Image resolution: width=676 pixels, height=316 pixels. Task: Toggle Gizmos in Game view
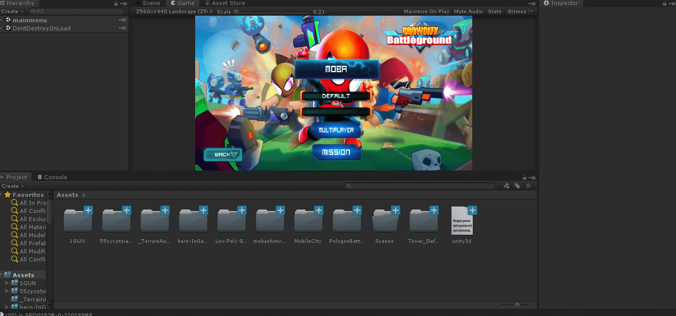click(517, 12)
